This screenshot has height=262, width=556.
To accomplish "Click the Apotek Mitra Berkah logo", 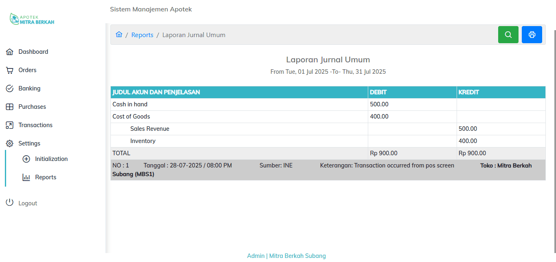I will coord(32,19).
